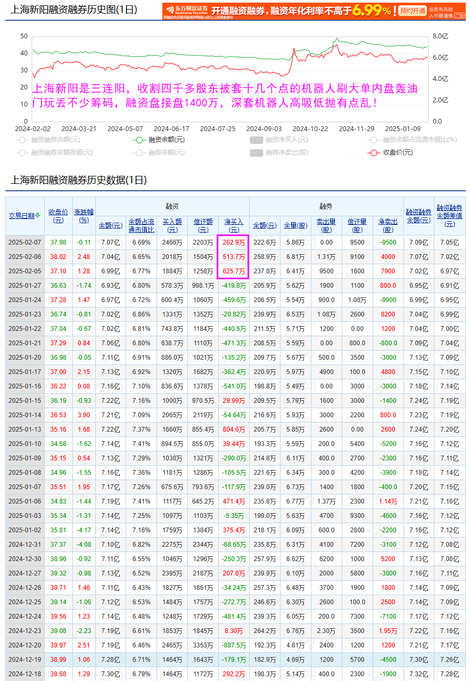The height and width of the screenshot is (681, 470).
Task: Sort by 偿还量(股) column header
Action: 357,225
